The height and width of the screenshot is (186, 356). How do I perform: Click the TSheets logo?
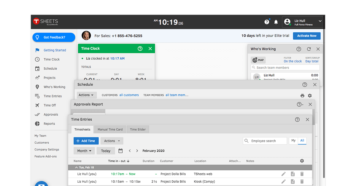45,22
